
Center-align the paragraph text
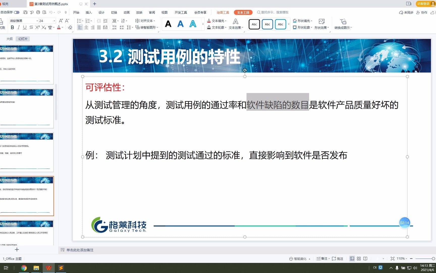86,27
